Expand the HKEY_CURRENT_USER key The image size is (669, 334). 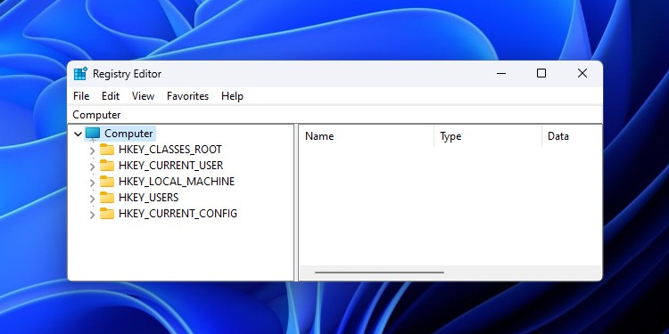tap(92, 167)
